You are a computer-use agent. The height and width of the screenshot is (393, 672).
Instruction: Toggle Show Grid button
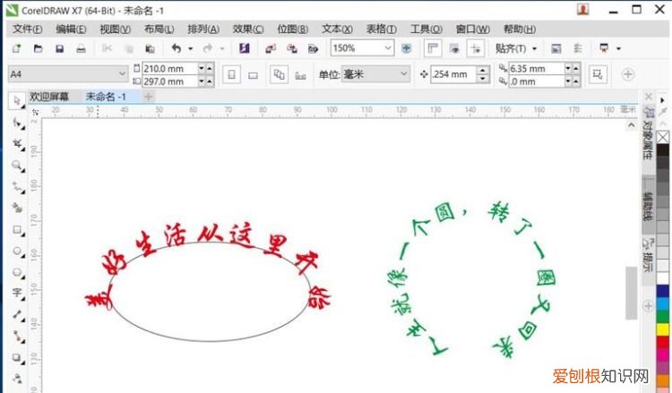click(x=454, y=48)
